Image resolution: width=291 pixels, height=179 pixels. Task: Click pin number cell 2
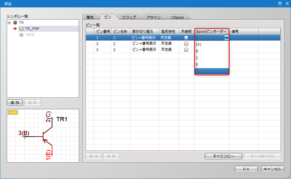click(x=103, y=44)
